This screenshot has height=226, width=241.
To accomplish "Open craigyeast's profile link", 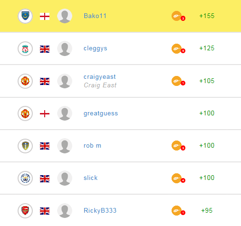I will pyautogui.click(x=100, y=77).
